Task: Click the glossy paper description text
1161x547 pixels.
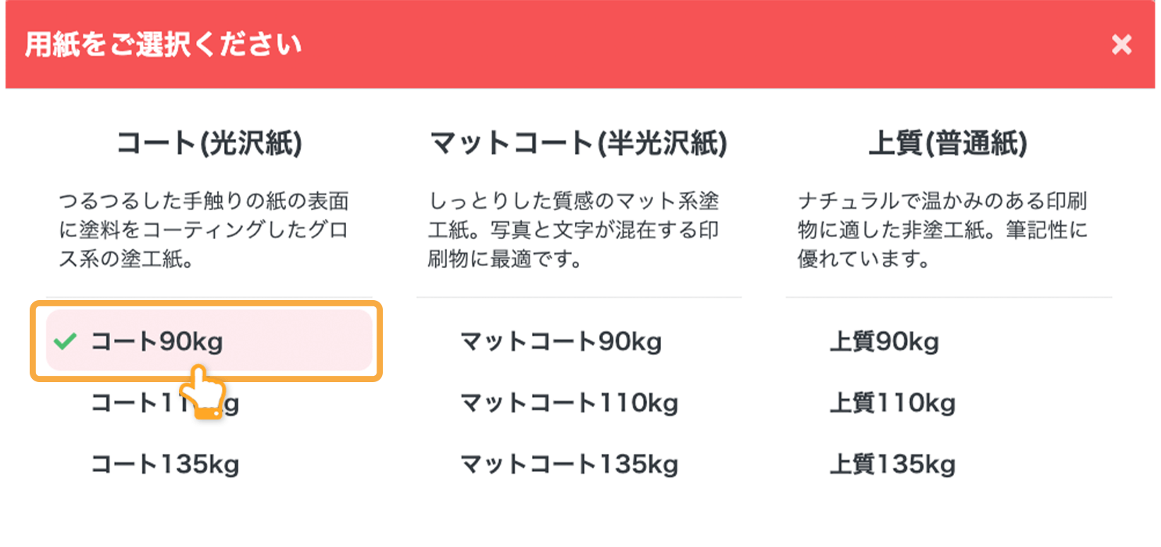Action: click(205, 230)
